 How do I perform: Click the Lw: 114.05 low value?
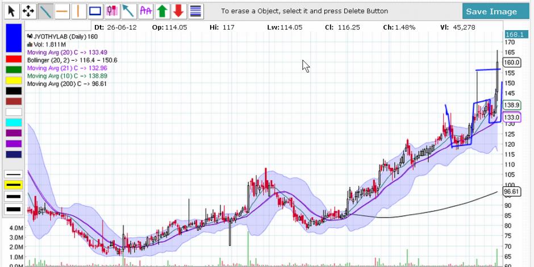click(x=285, y=28)
